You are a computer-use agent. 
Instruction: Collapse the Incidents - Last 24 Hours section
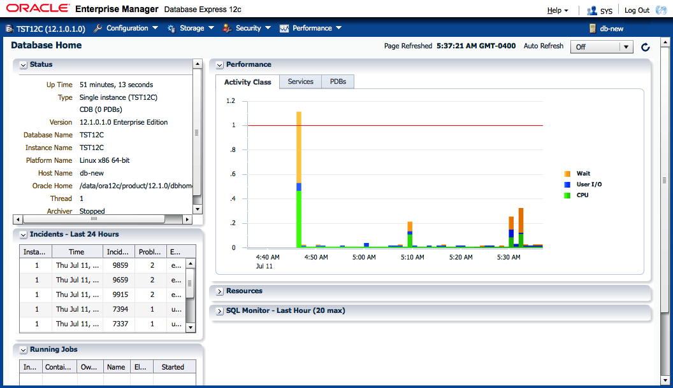23,235
